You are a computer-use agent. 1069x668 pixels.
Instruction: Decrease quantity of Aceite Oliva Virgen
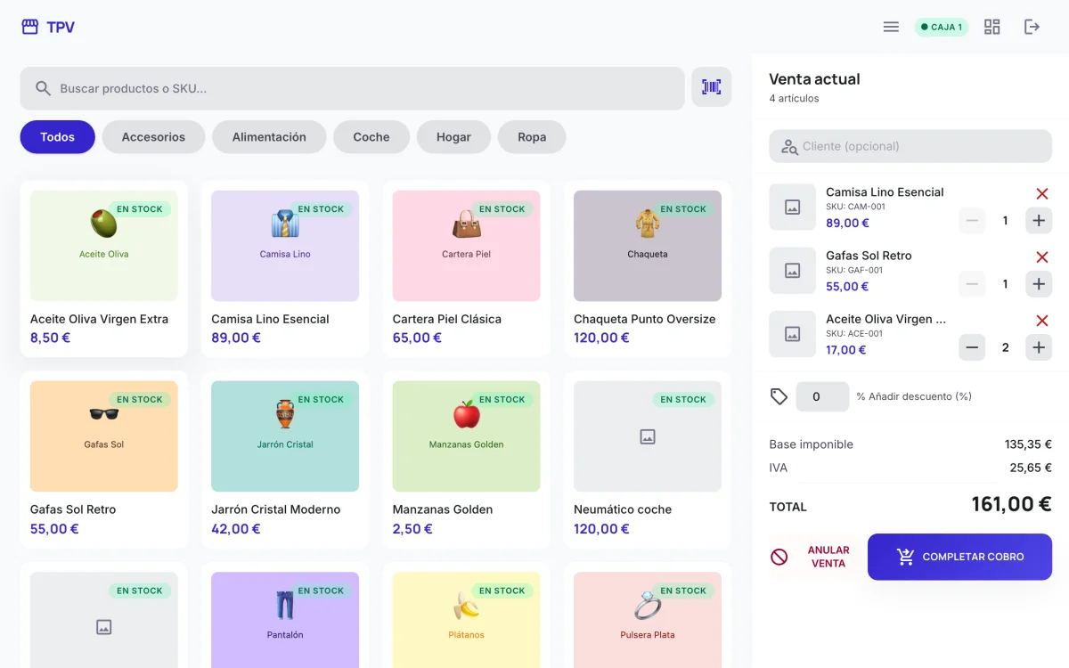click(x=972, y=347)
